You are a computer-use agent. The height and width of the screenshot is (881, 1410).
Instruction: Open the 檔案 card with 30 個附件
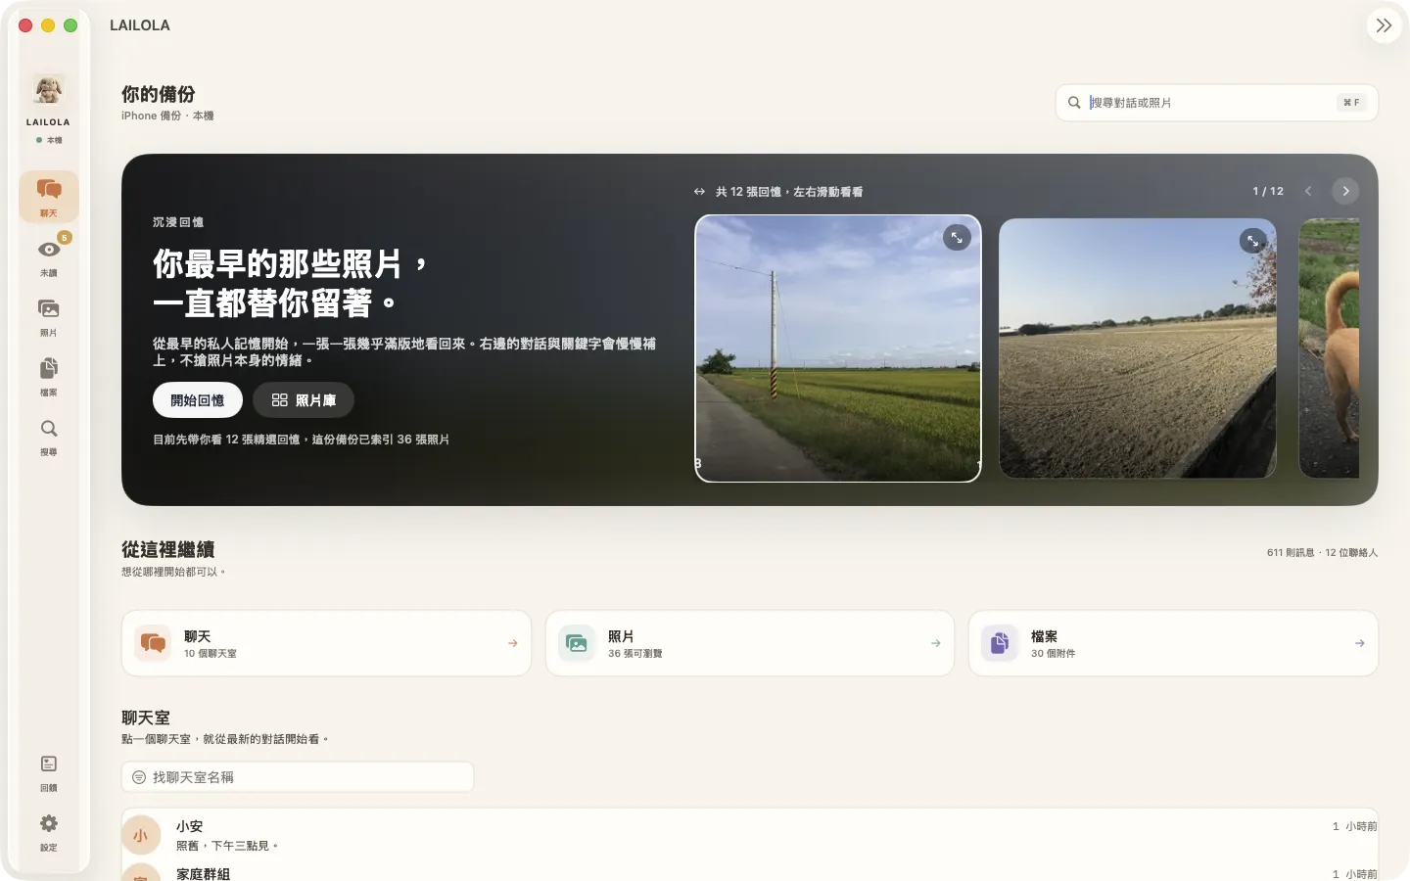click(1173, 643)
